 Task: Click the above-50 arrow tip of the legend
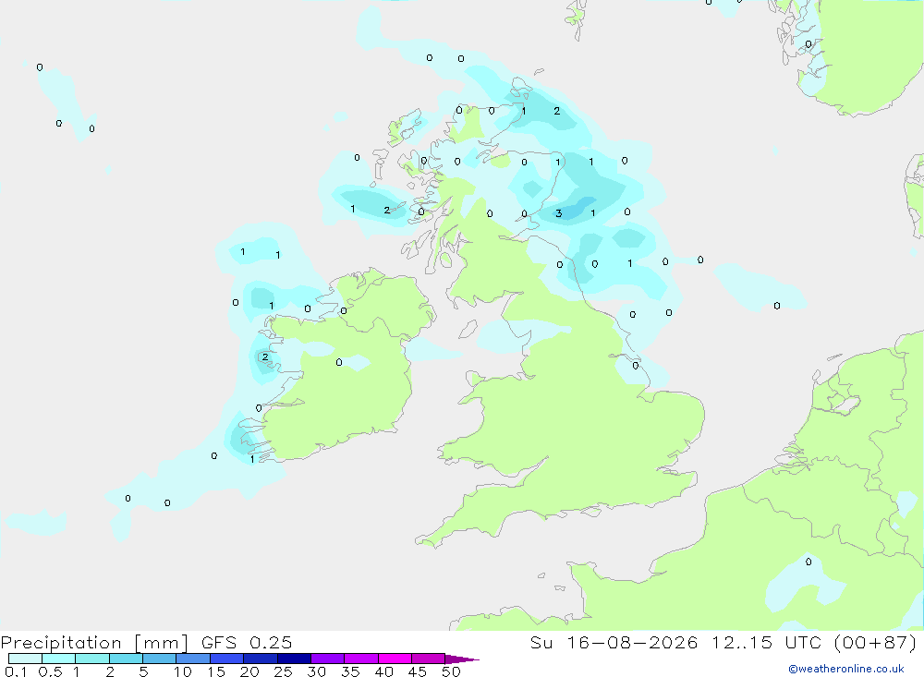(462, 659)
